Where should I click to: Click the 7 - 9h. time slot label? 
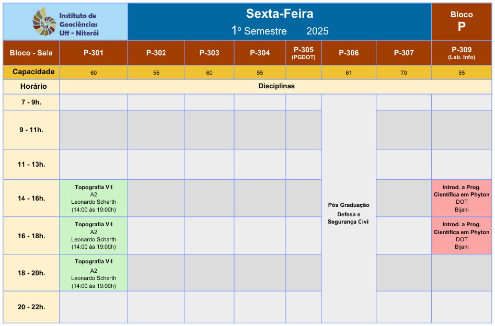tap(31, 102)
